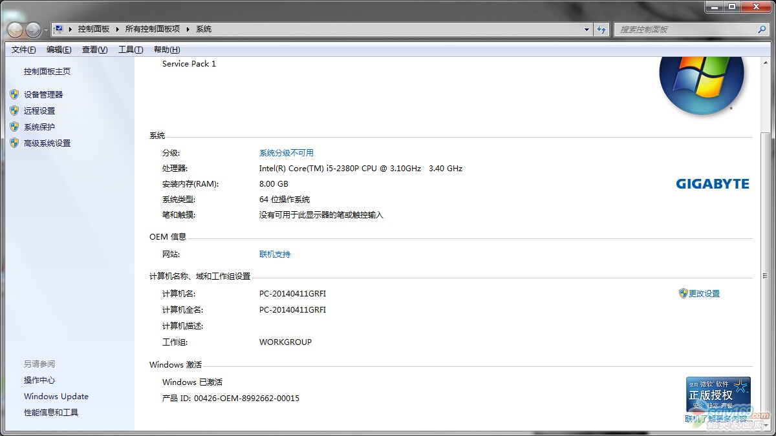Click the Back navigation arrow button

coord(15,30)
